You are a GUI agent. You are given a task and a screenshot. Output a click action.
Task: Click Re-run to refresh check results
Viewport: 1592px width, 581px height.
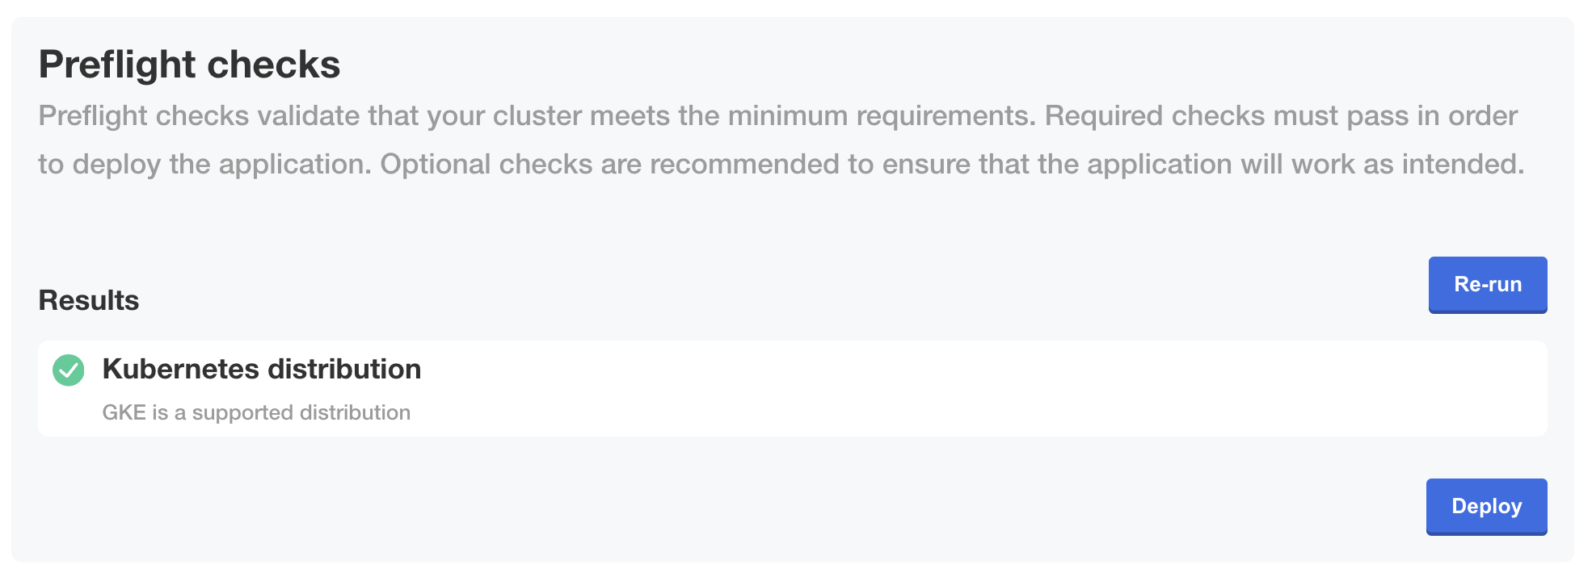[1487, 284]
